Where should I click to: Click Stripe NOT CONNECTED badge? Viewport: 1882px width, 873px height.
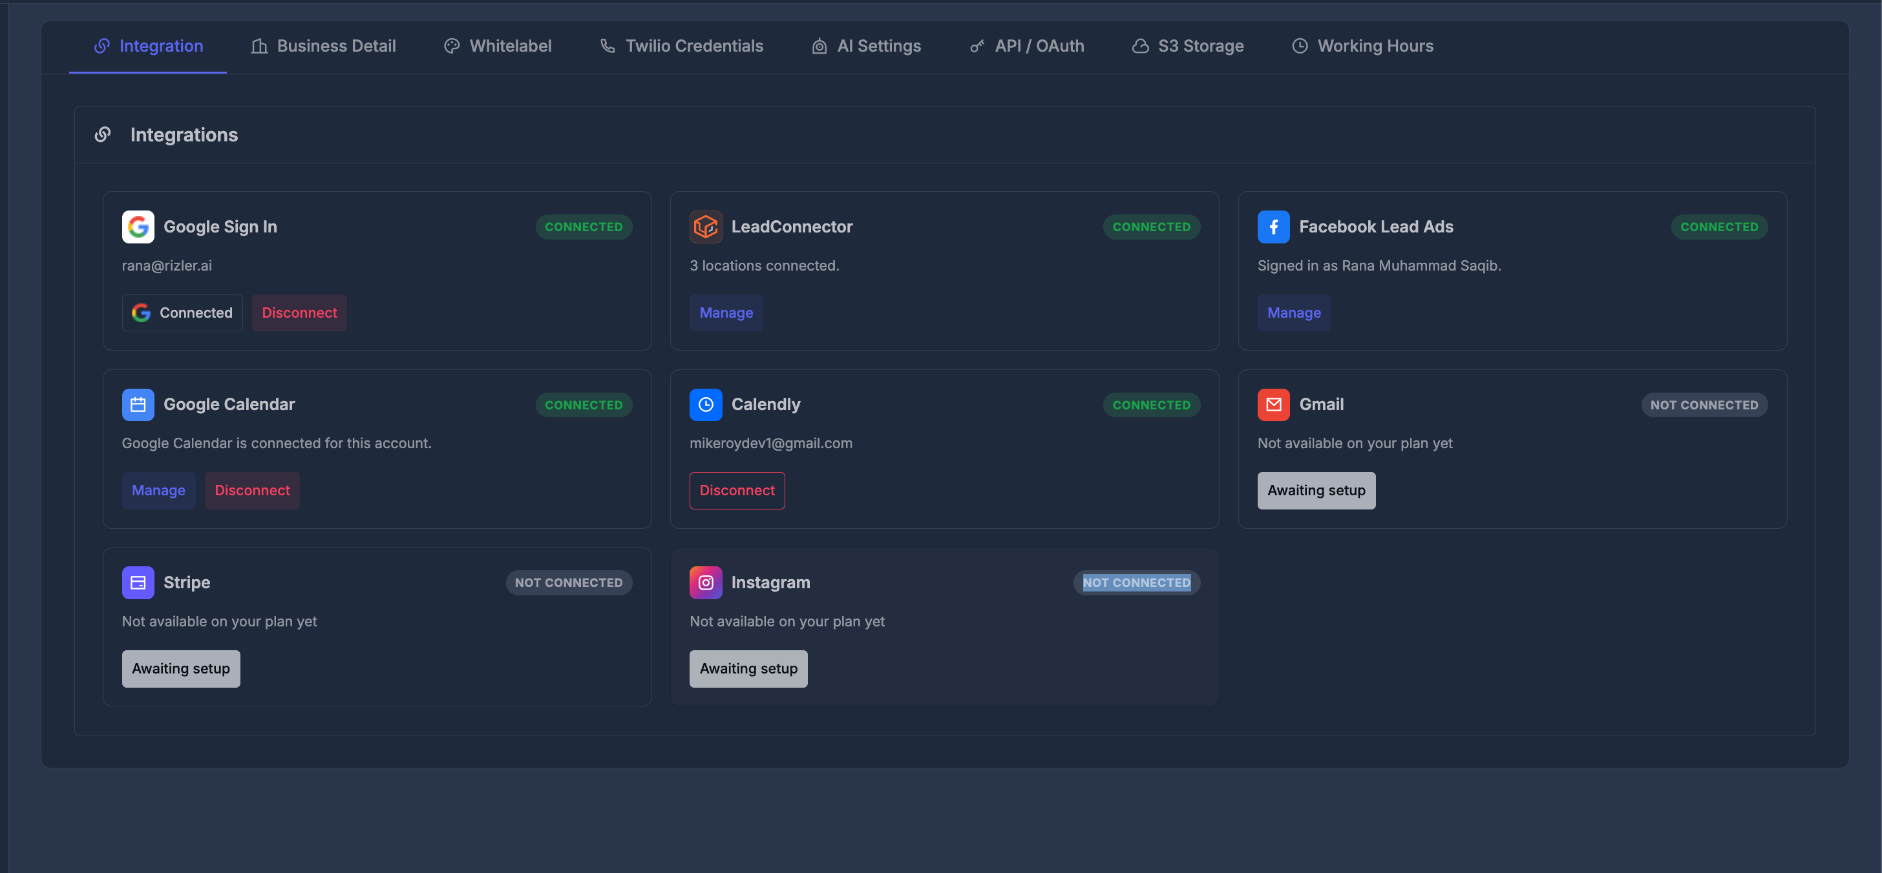point(568,582)
